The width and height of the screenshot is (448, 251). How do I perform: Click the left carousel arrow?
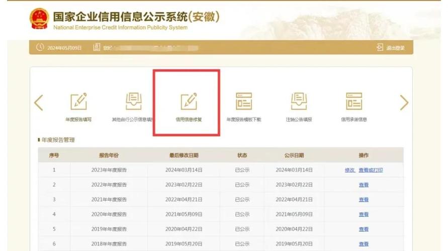pos(39,102)
